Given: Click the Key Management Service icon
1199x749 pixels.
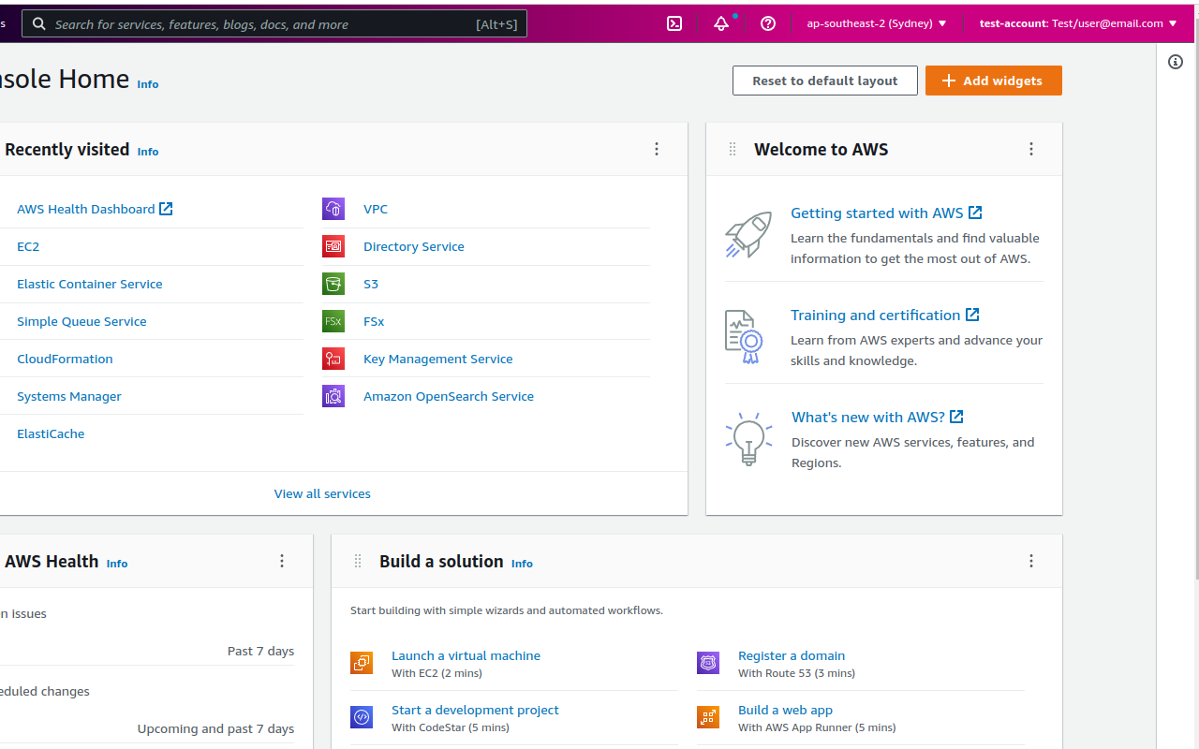Looking at the screenshot, I should coord(333,359).
